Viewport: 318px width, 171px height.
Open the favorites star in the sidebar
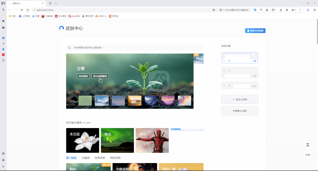3,21
